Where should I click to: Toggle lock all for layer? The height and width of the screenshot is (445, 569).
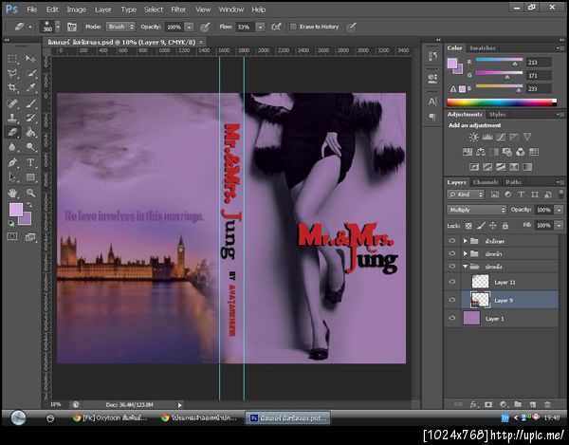(x=505, y=226)
